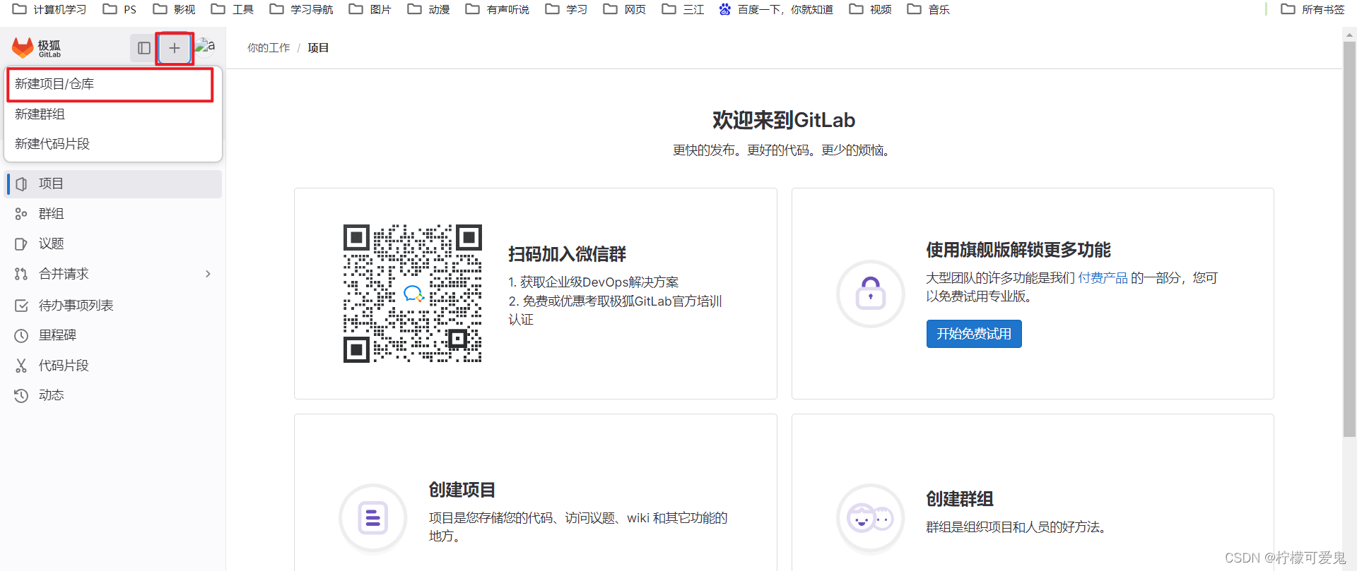This screenshot has height=571, width=1357.
Task: Click the 你的工作 breadcrumb
Action: coord(269,48)
